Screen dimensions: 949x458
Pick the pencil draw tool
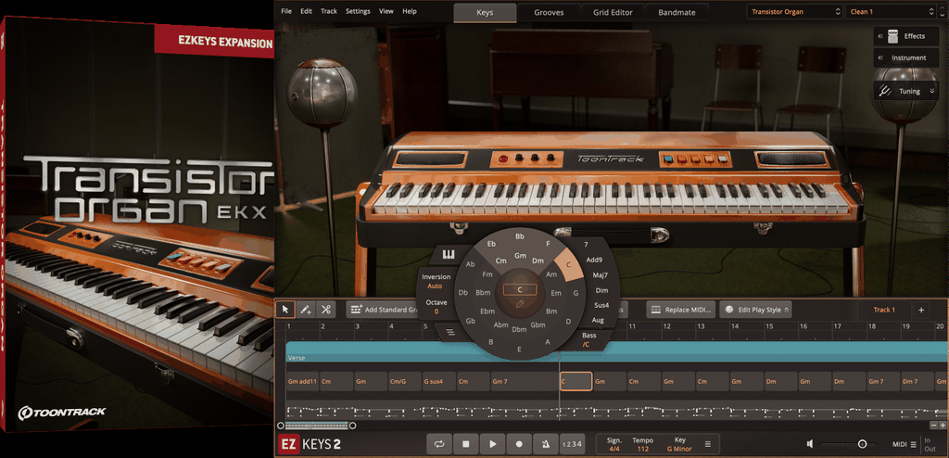(x=306, y=310)
